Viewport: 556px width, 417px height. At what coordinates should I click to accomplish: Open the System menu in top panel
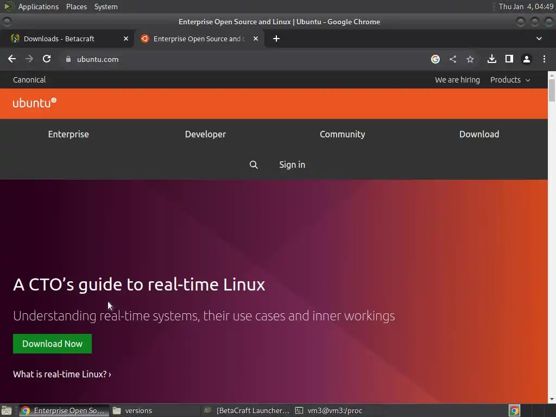click(x=106, y=7)
